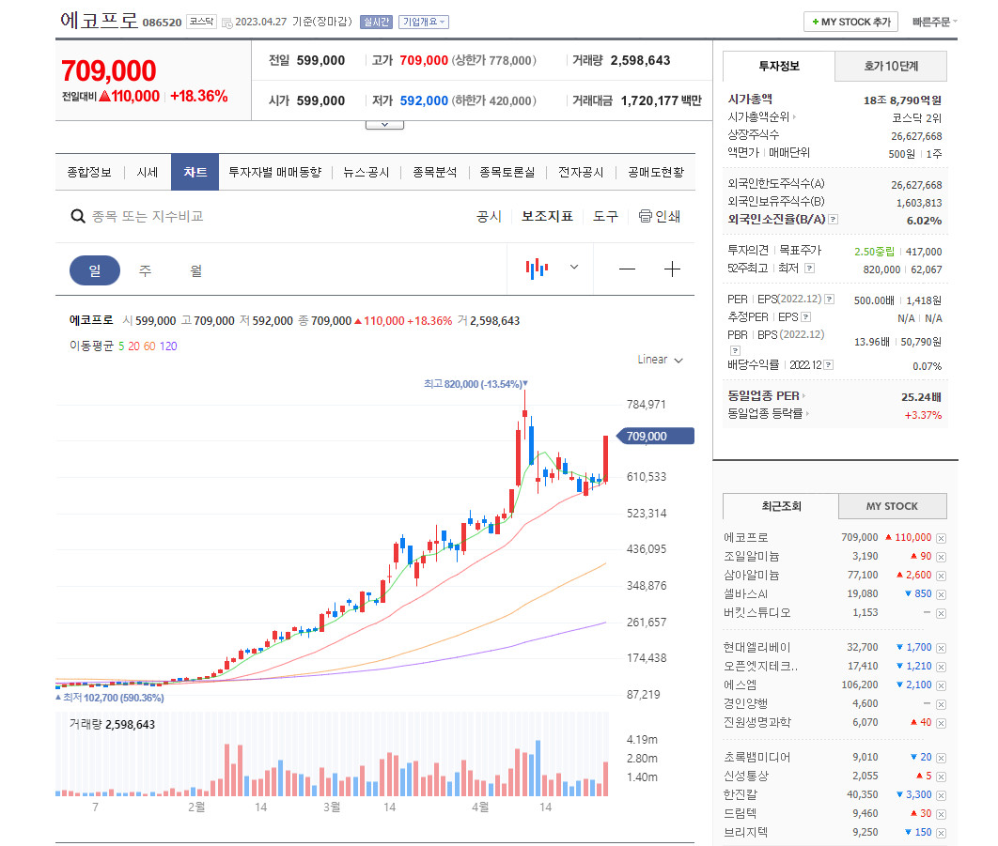The image size is (998, 846).
Task: Zoom in chart with plus icon
Action: 672,269
